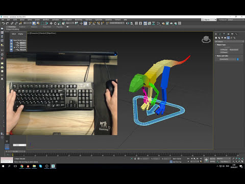Click the Select and Link chain icon
This screenshot has width=245, height=184.
coord(12,24)
